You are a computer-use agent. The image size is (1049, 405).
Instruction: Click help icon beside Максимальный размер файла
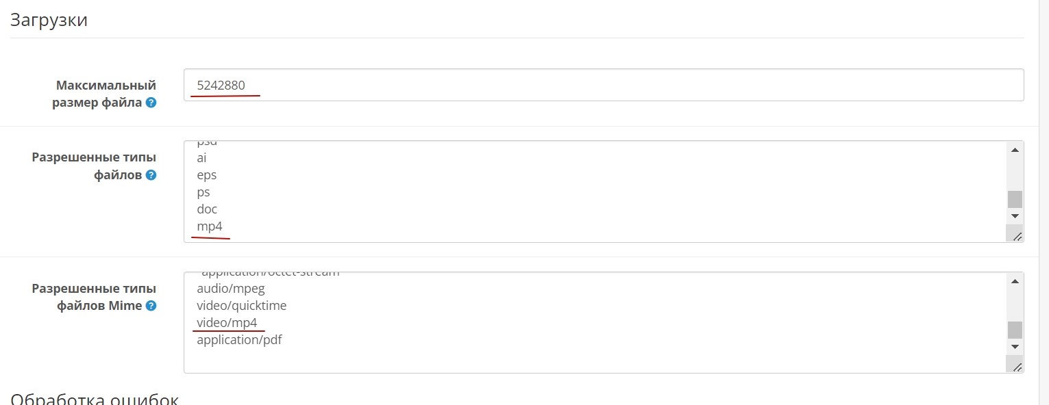(151, 103)
